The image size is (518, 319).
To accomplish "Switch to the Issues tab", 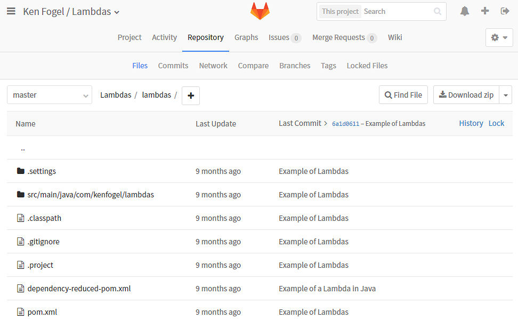I will click(x=285, y=37).
